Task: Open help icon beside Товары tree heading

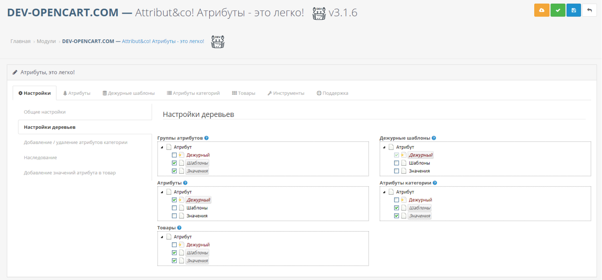Action: point(179,228)
